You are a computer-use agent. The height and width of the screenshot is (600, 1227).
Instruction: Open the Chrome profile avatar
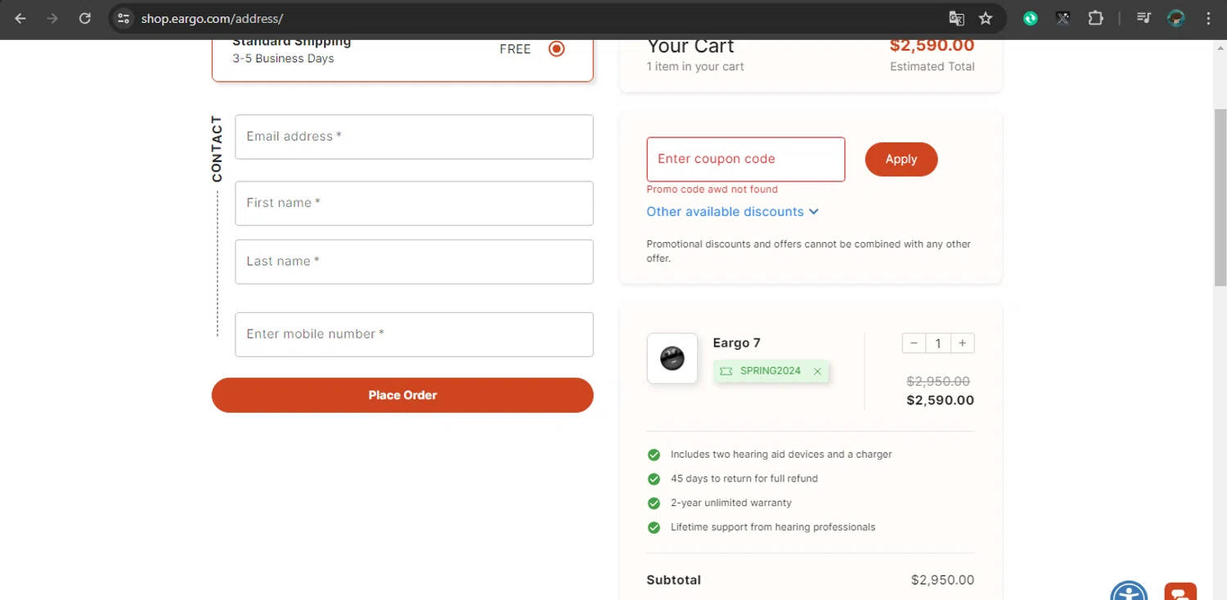click(x=1176, y=18)
